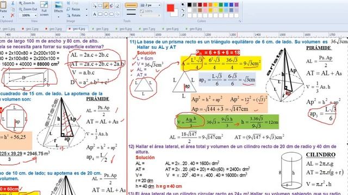Screen dimensions: 348x195
Task: Pick the dark red palette swatch
Action: tap(200, 5)
